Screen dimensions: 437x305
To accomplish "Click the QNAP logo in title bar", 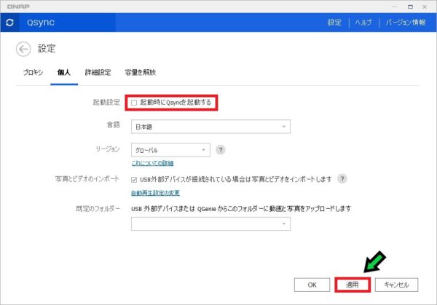I will pos(18,7).
